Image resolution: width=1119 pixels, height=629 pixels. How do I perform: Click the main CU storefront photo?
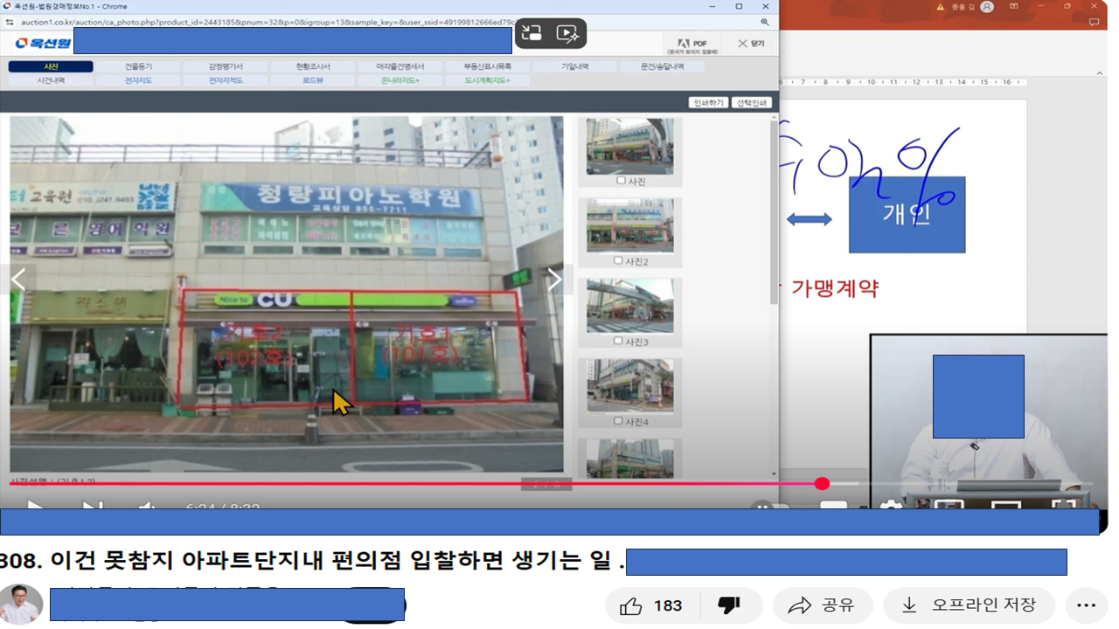(x=287, y=294)
